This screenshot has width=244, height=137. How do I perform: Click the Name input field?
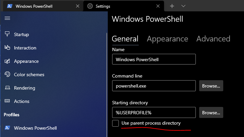point(154,59)
